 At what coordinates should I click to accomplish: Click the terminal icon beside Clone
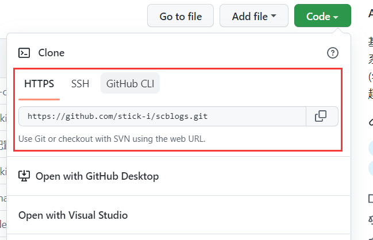24,53
